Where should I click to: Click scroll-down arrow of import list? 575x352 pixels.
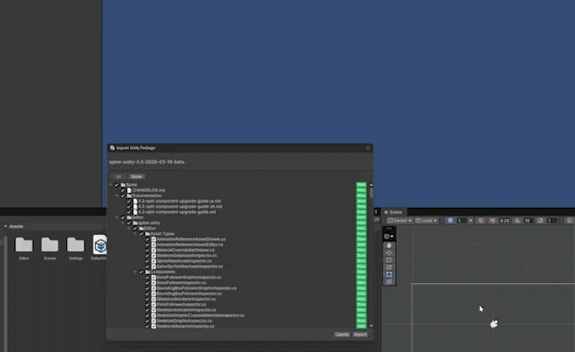coord(371,326)
